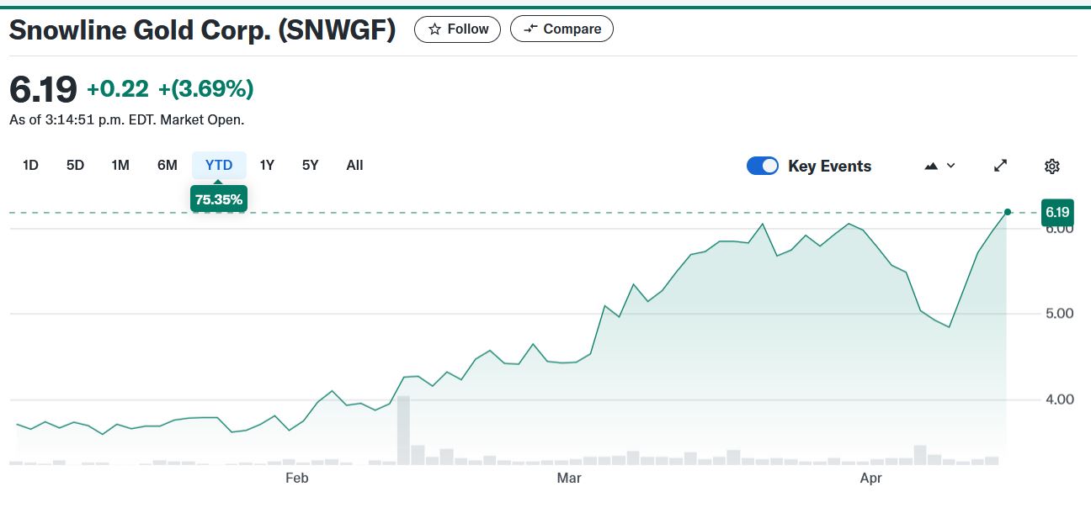The width and height of the screenshot is (1091, 508).
Task: Click the 5.00 price axis label
Action: 1059,314
